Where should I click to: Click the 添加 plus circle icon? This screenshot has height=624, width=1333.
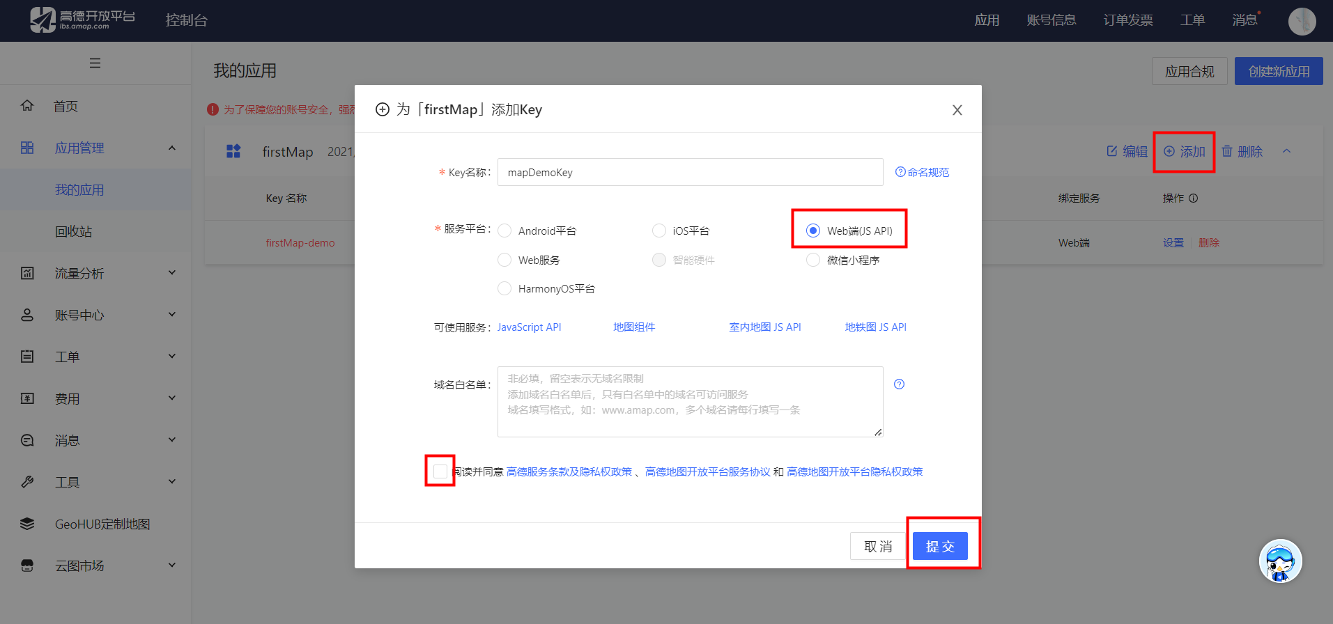(x=1169, y=151)
